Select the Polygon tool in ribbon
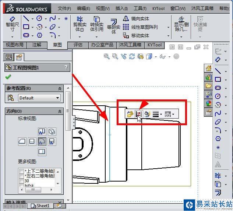This screenshot has width=233, height=211. [39, 35]
